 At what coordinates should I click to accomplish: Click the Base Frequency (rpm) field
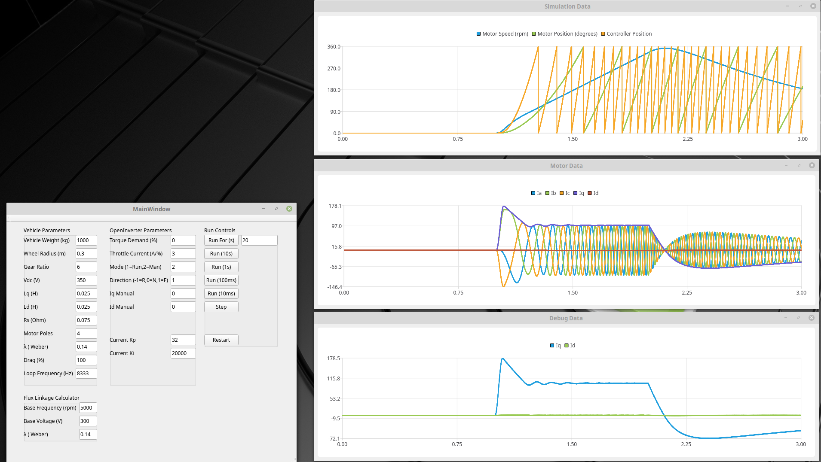click(88, 408)
